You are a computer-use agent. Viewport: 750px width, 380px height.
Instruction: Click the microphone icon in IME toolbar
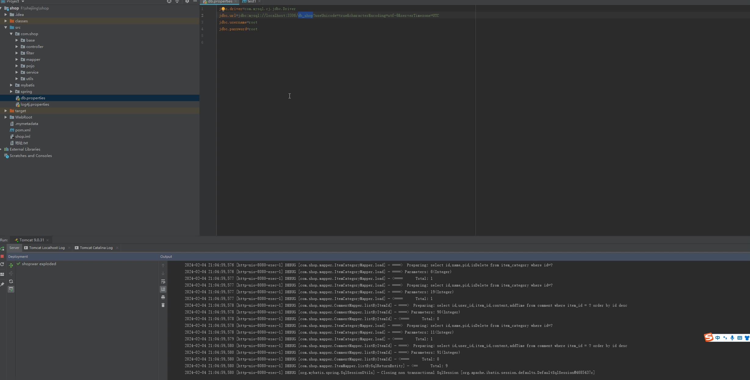point(732,338)
